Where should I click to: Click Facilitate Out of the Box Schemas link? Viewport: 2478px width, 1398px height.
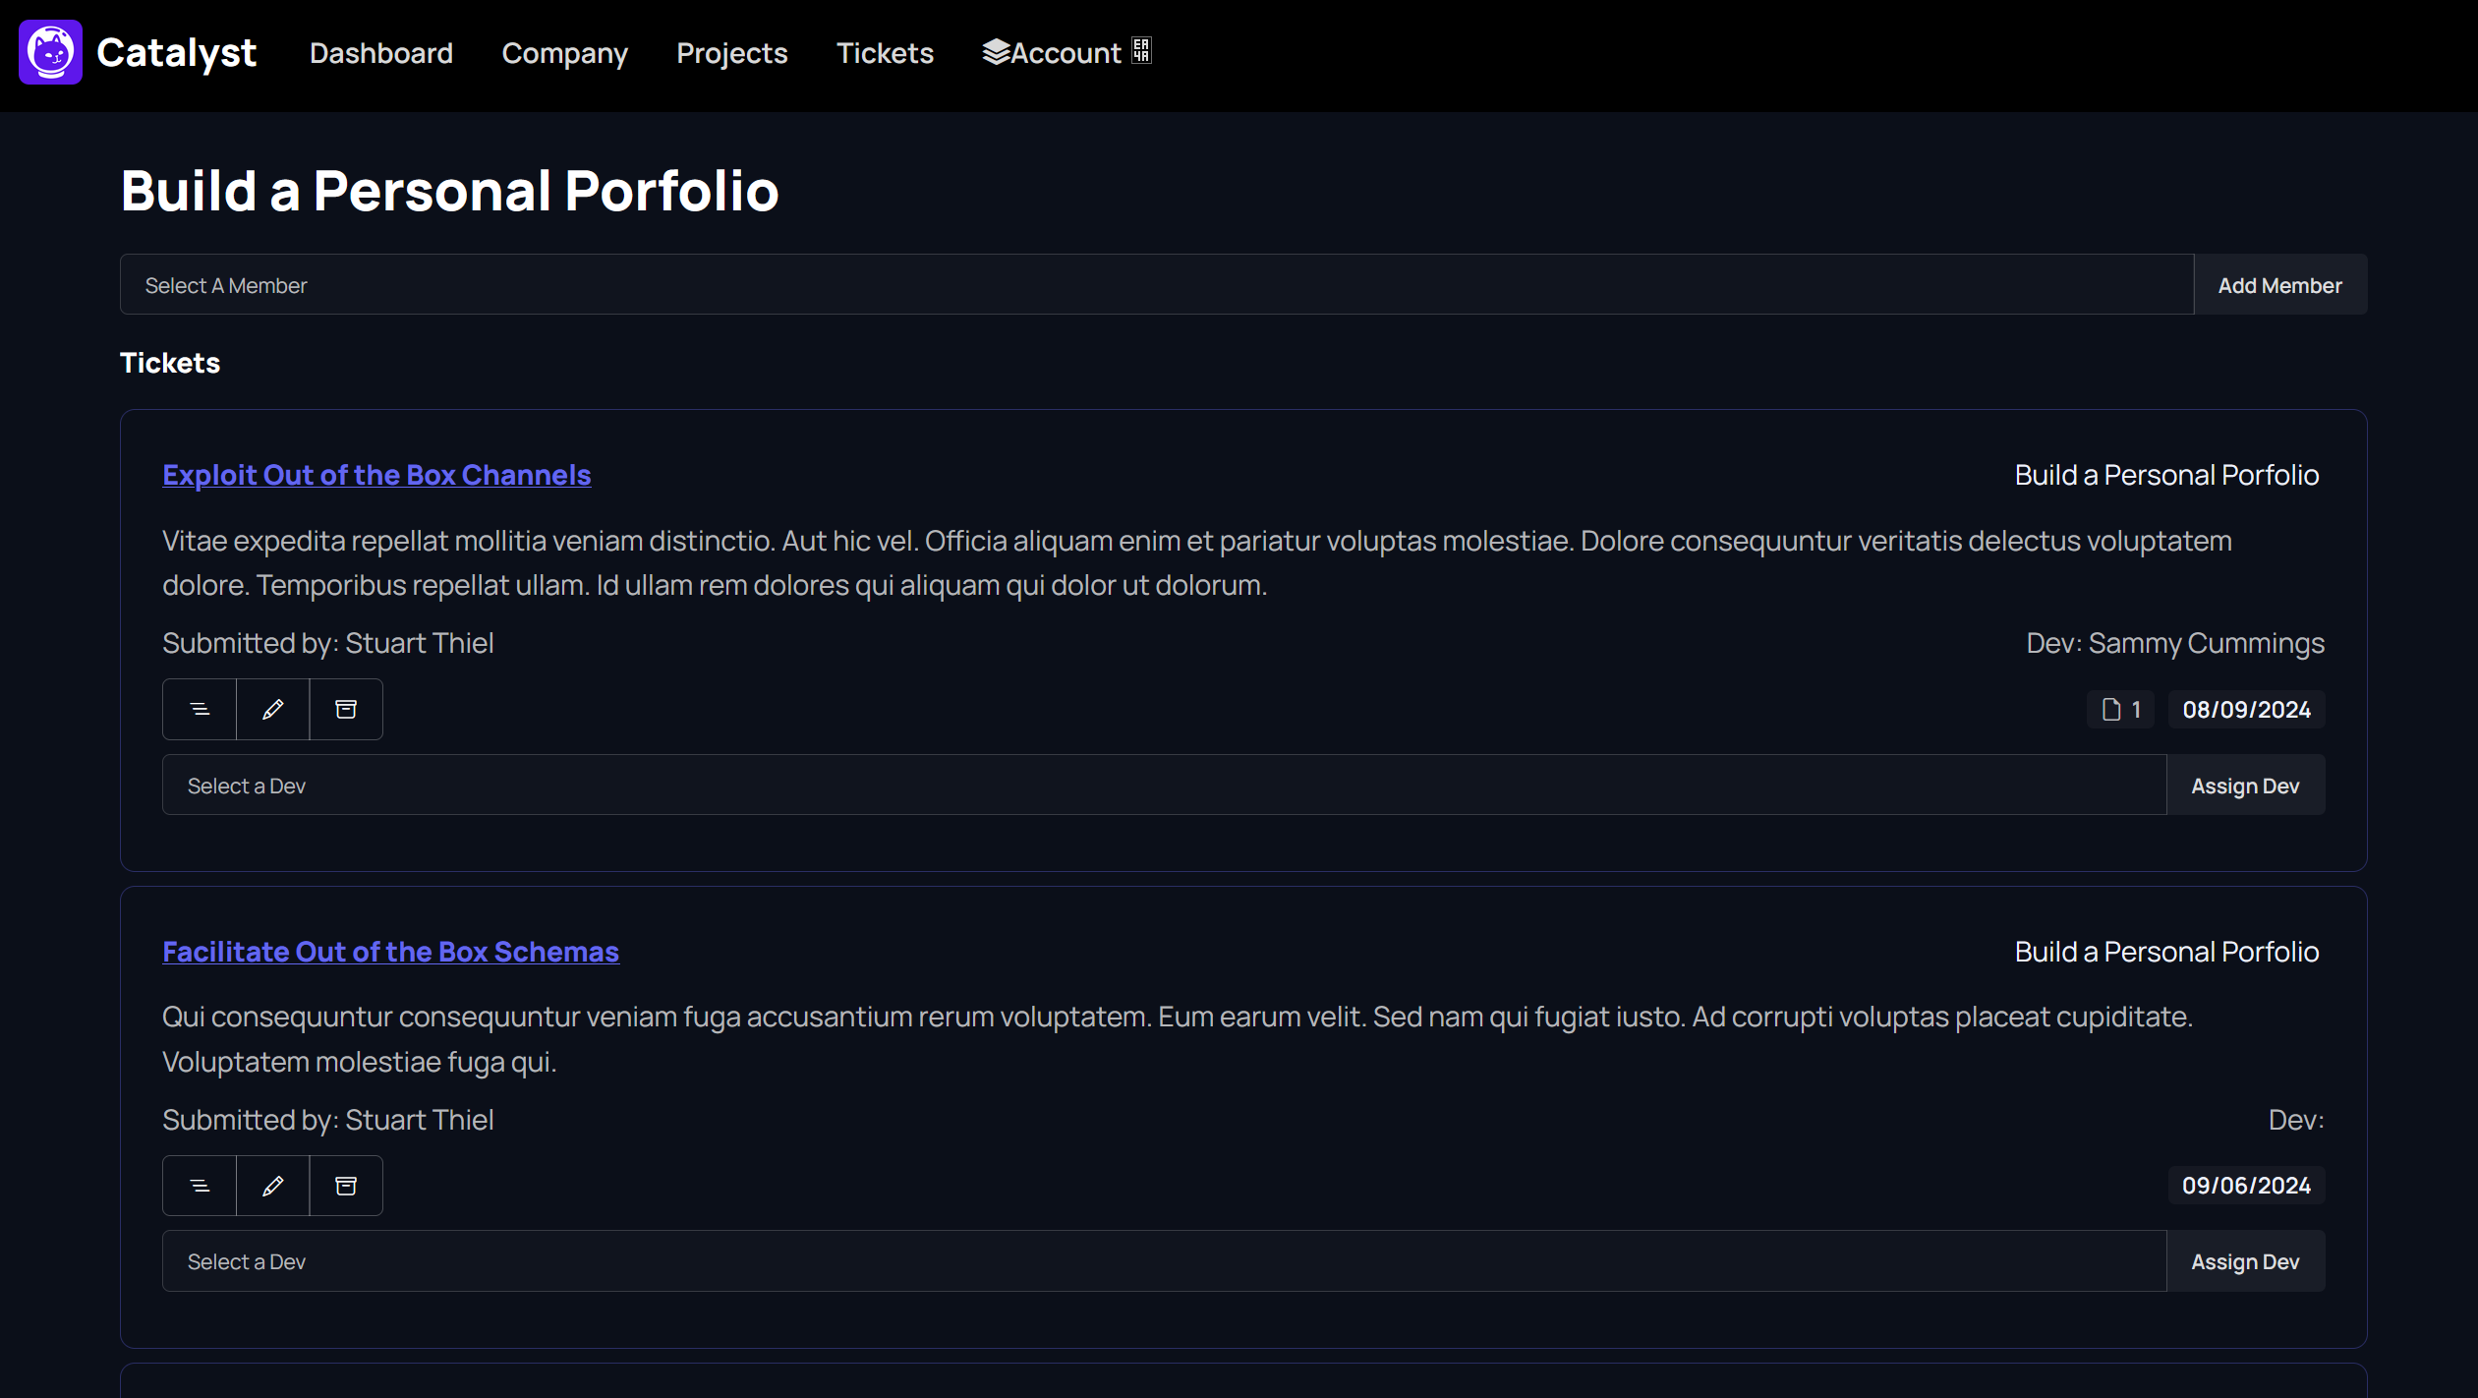[x=390, y=950]
